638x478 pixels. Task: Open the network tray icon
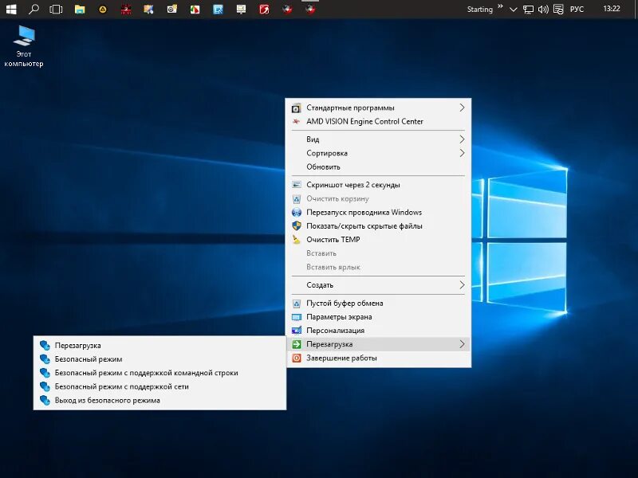pos(528,10)
